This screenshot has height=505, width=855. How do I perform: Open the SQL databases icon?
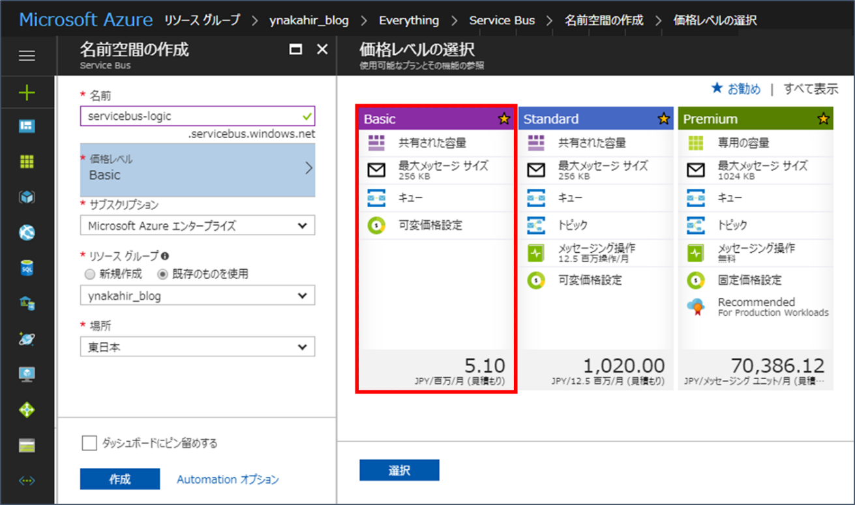(x=27, y=268)
